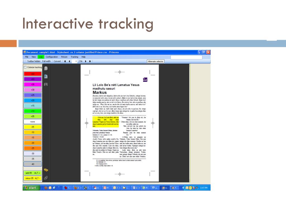Expand hidden system tray icons arrow
286x214 pixels.
tap(183, 188)
